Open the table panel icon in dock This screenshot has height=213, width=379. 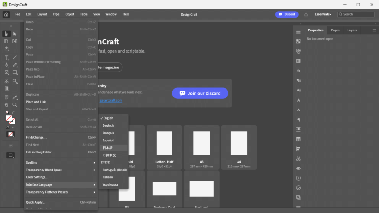coord(299,139)
